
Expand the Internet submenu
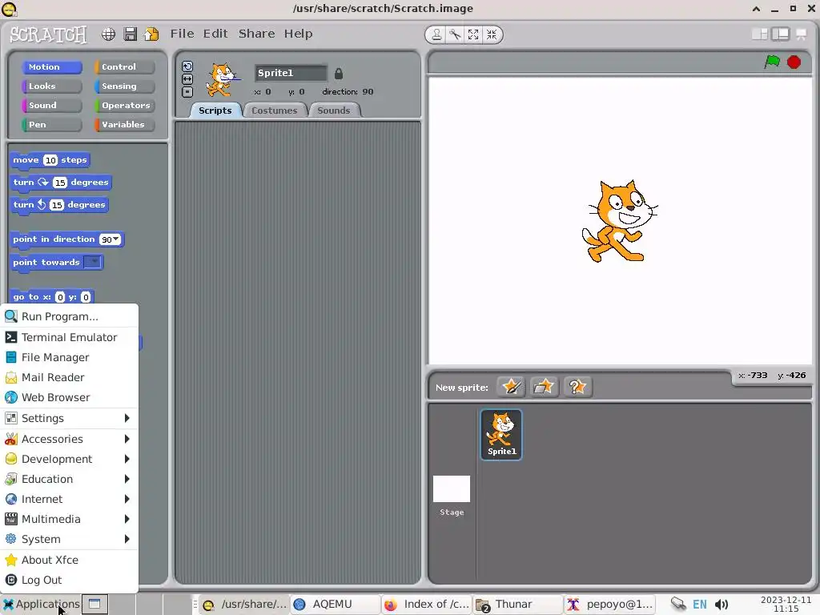point(69,499)
